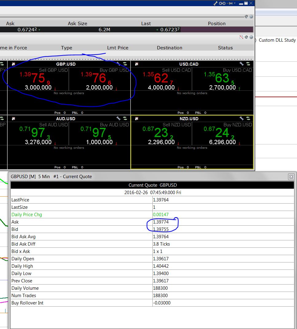Click the configure icon on the orders panel bar
Image resolution: width=297 pixels, height=329 pixels.
pos(246,37)
